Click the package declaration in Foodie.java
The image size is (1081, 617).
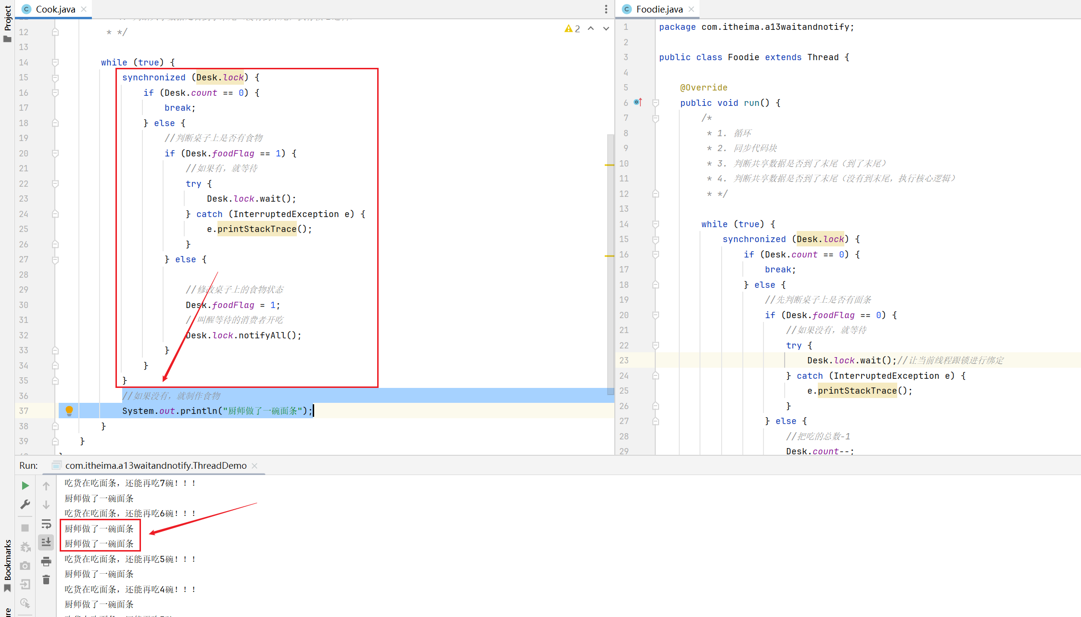coord(757,27)
